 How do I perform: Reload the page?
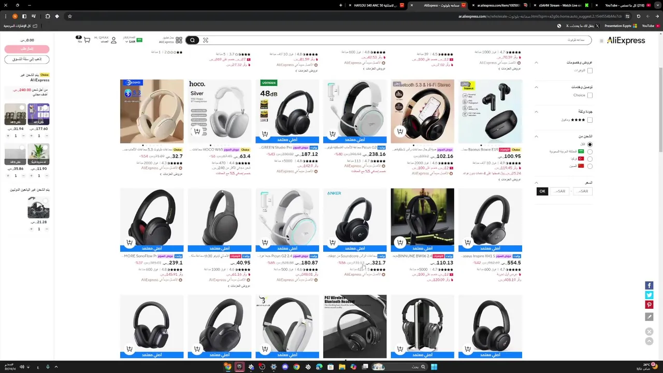639,16
